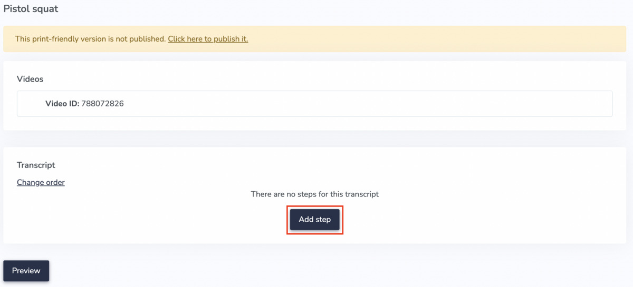The width and height of the screenshot is (633, 287).
Task: Open the Change order link
Action: (x=41, y=182)
